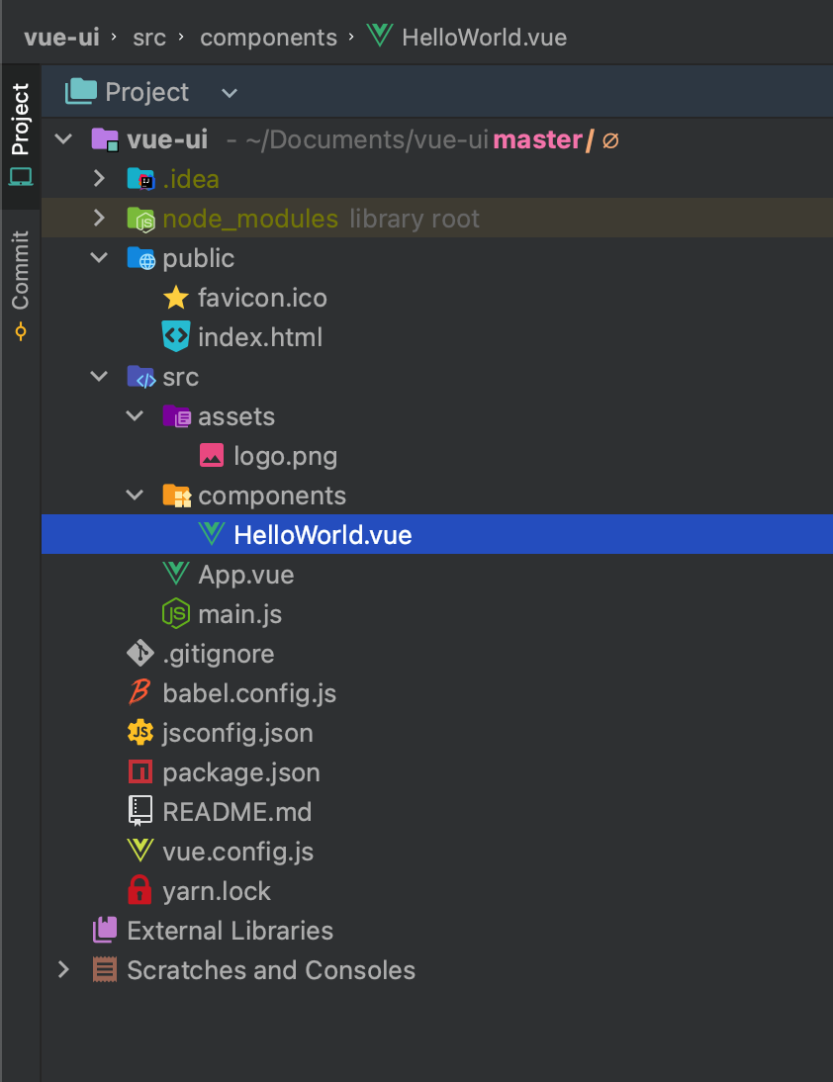Click the src breadcrumb
The image size is (833, 1082).
(x=149, y=38)
